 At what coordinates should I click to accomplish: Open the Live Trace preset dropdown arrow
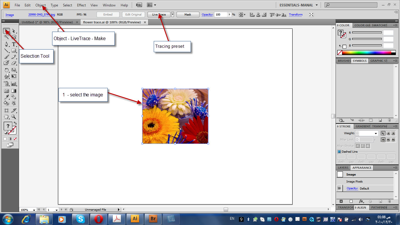click(x=173, y=14)
